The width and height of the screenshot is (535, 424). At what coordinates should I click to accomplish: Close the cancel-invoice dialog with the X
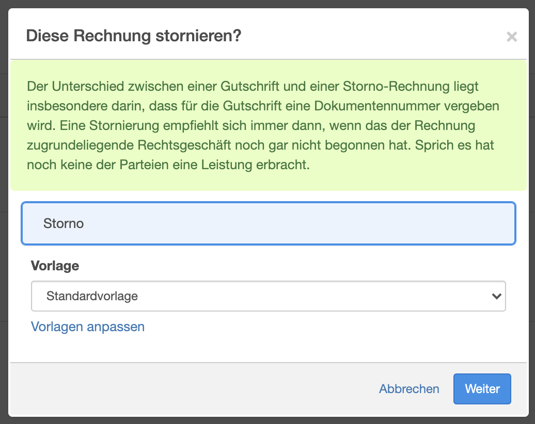tap(511, 37)
